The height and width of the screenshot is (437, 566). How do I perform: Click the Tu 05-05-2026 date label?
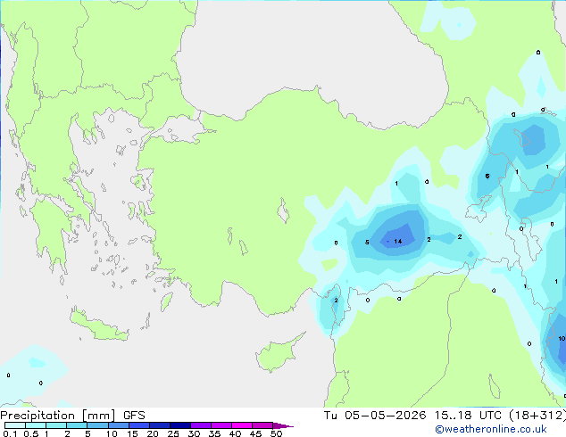[375, 416]
